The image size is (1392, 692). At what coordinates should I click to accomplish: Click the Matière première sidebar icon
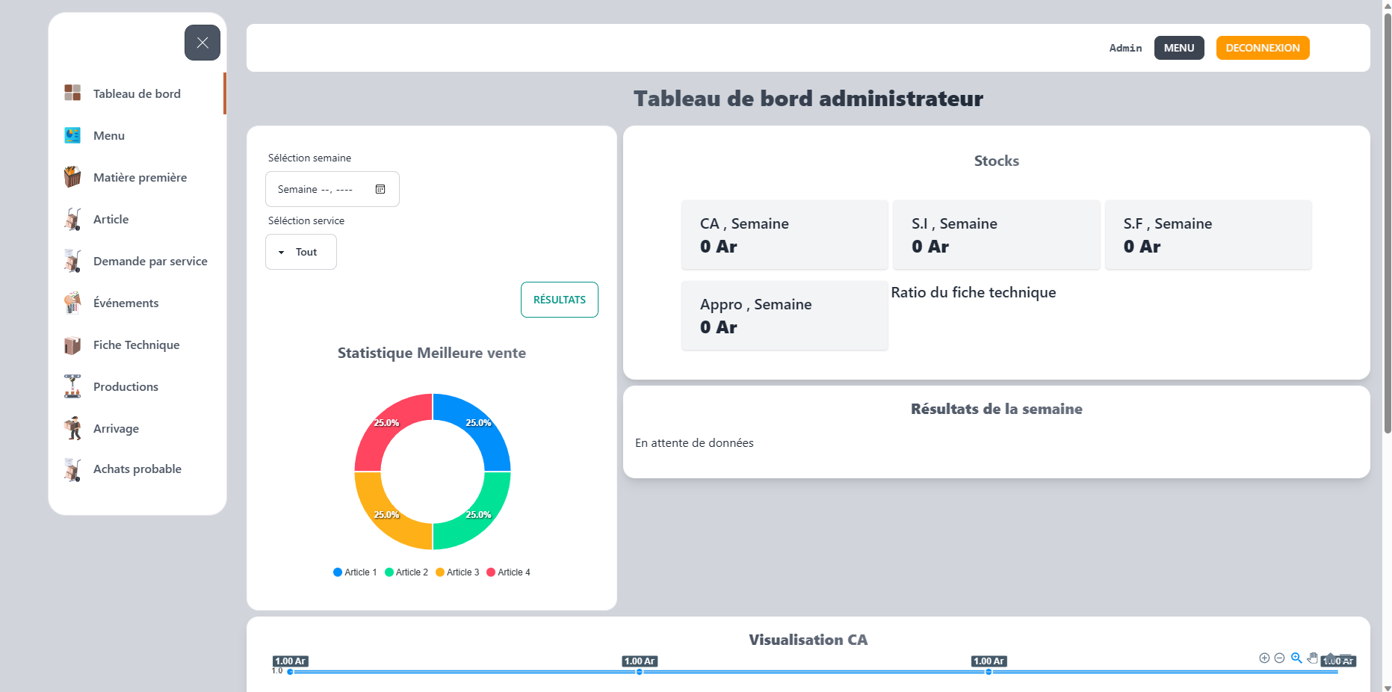tap(72, 177)
